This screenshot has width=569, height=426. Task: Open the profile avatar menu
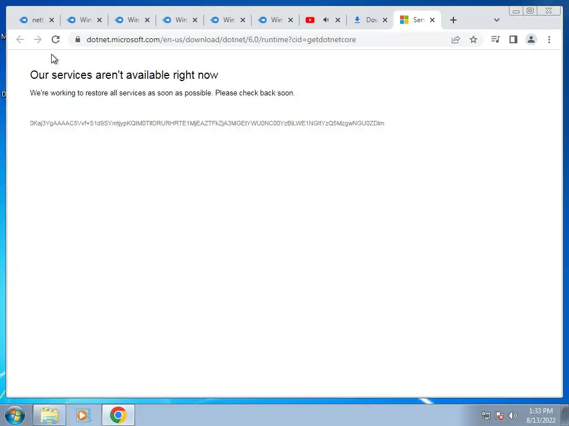coord(531,39)
